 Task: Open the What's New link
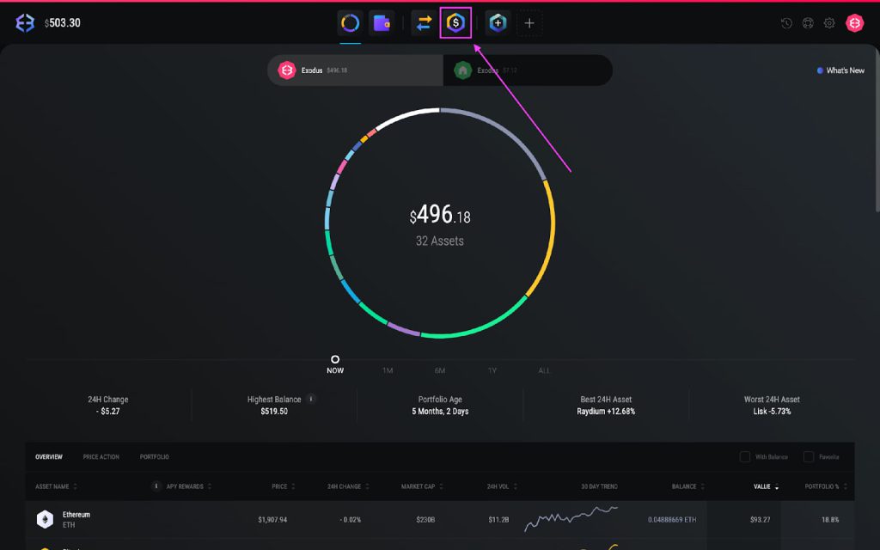pos(840,70)
